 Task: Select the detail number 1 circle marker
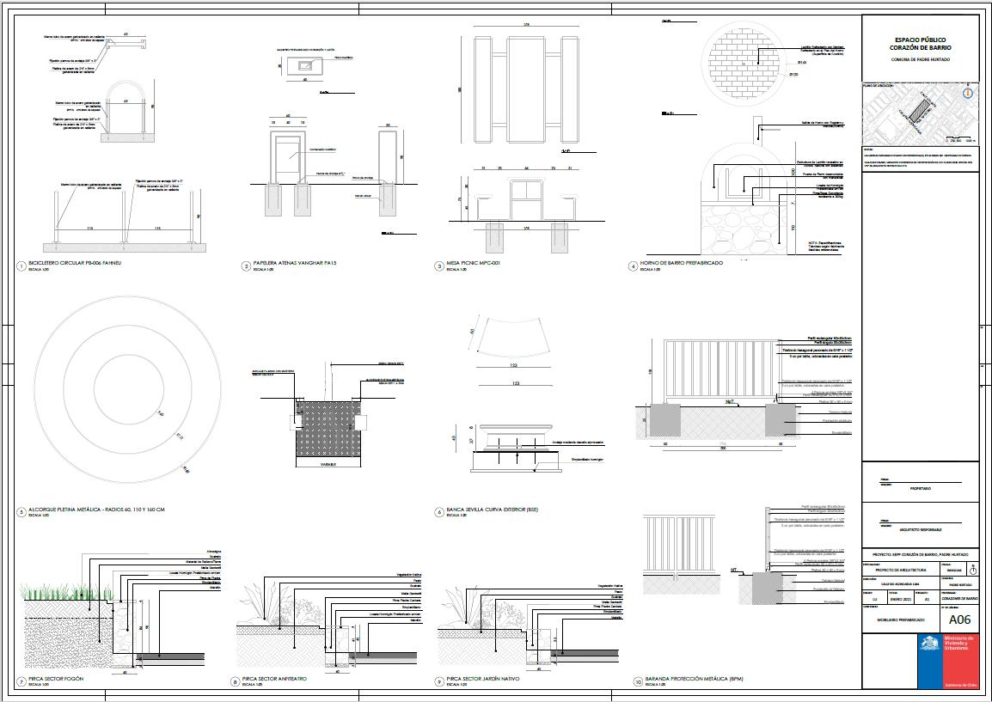[21, 266]
